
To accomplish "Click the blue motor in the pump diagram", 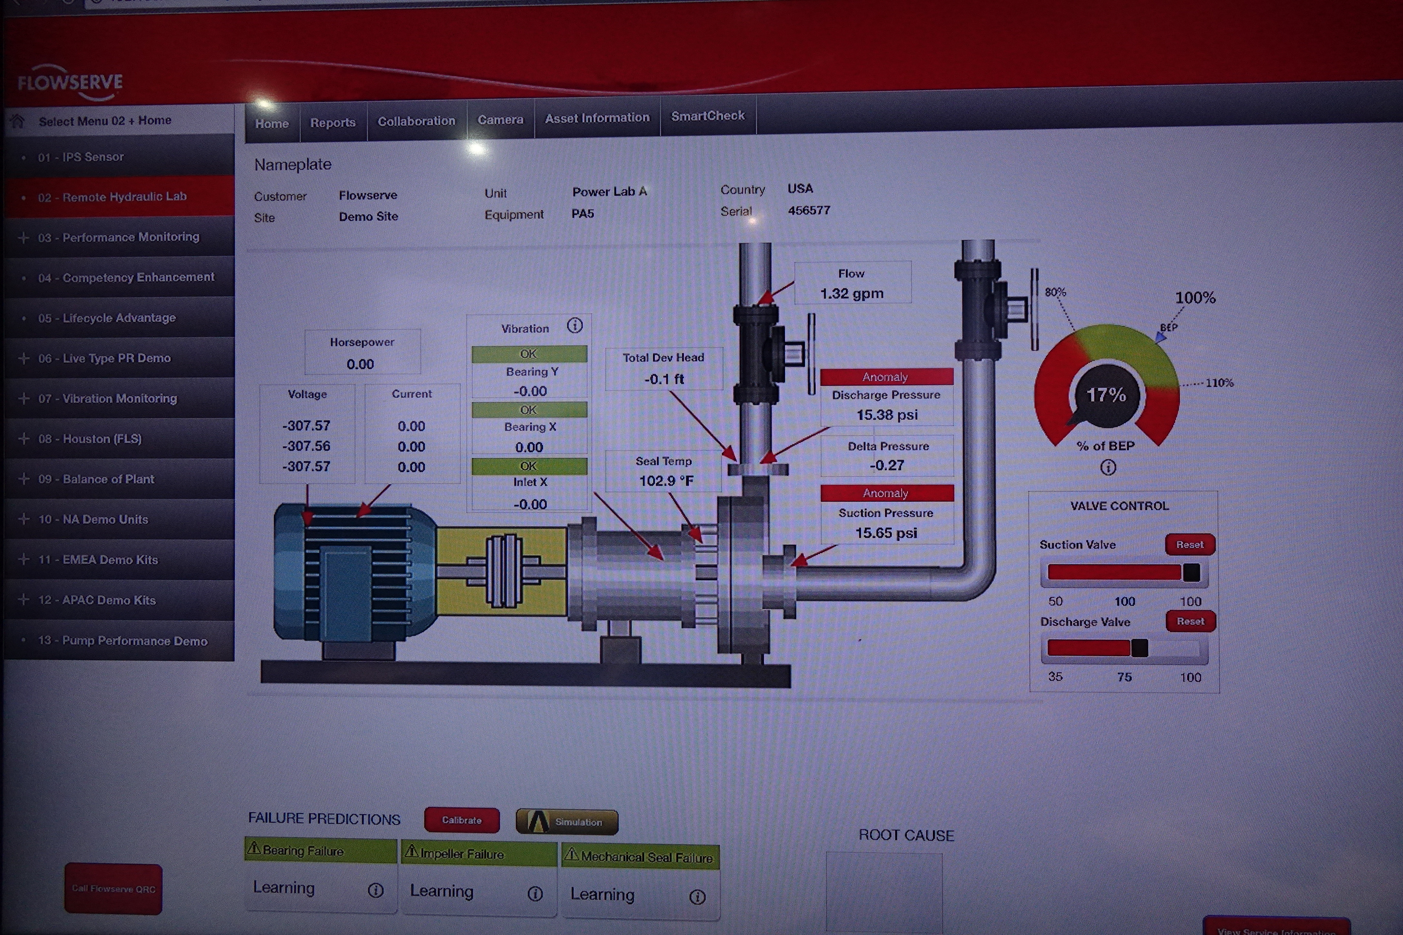I will point(355,573).
